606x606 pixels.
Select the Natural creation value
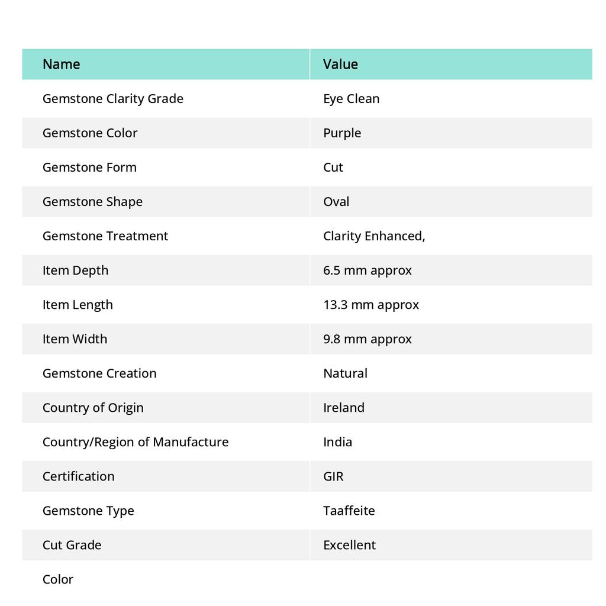click(x=345, y=373)
